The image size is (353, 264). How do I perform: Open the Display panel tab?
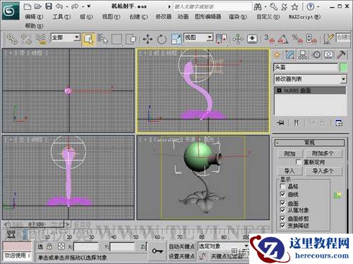pos(328,55)
